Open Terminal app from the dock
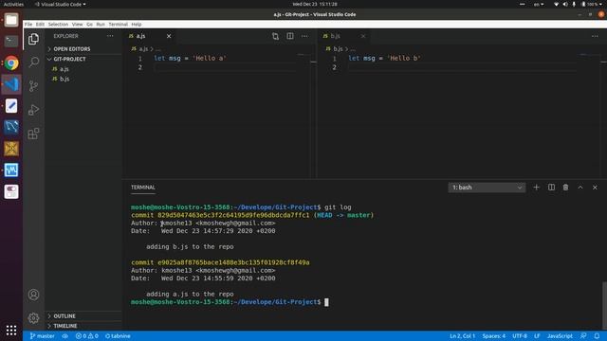This screenshot has width=607, height=341. [x=11, y=41]
